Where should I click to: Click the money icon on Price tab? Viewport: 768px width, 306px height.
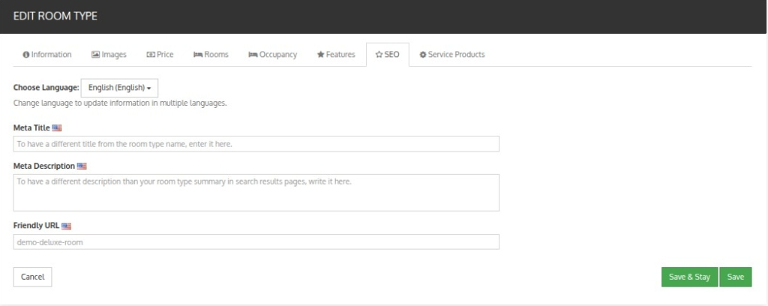point(150,55)
